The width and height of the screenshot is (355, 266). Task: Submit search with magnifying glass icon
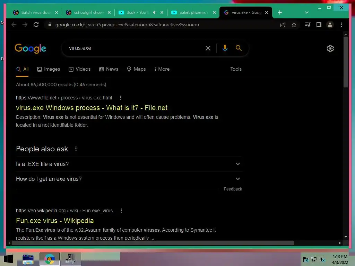tap(239, 48)
